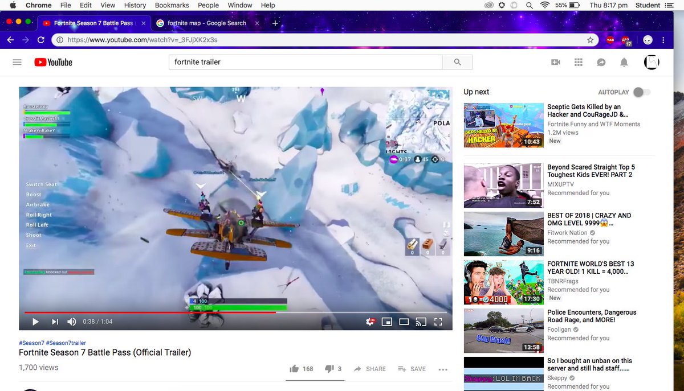Toggle the Autoplay switch

[x=642, y=92]
